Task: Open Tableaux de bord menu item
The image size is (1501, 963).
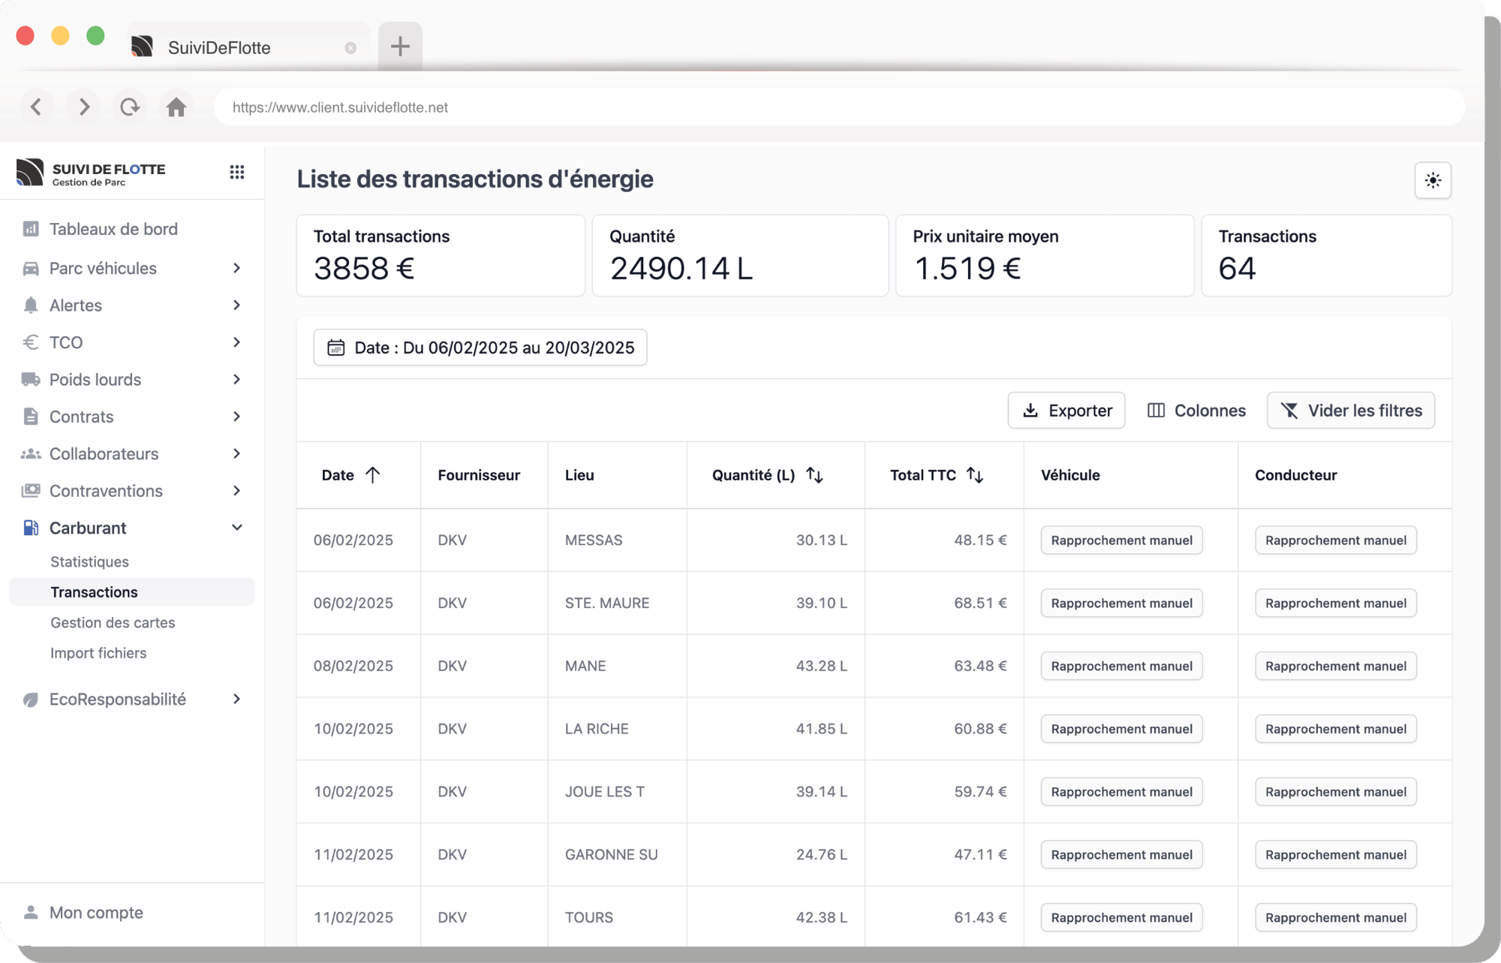Action: 113,229
